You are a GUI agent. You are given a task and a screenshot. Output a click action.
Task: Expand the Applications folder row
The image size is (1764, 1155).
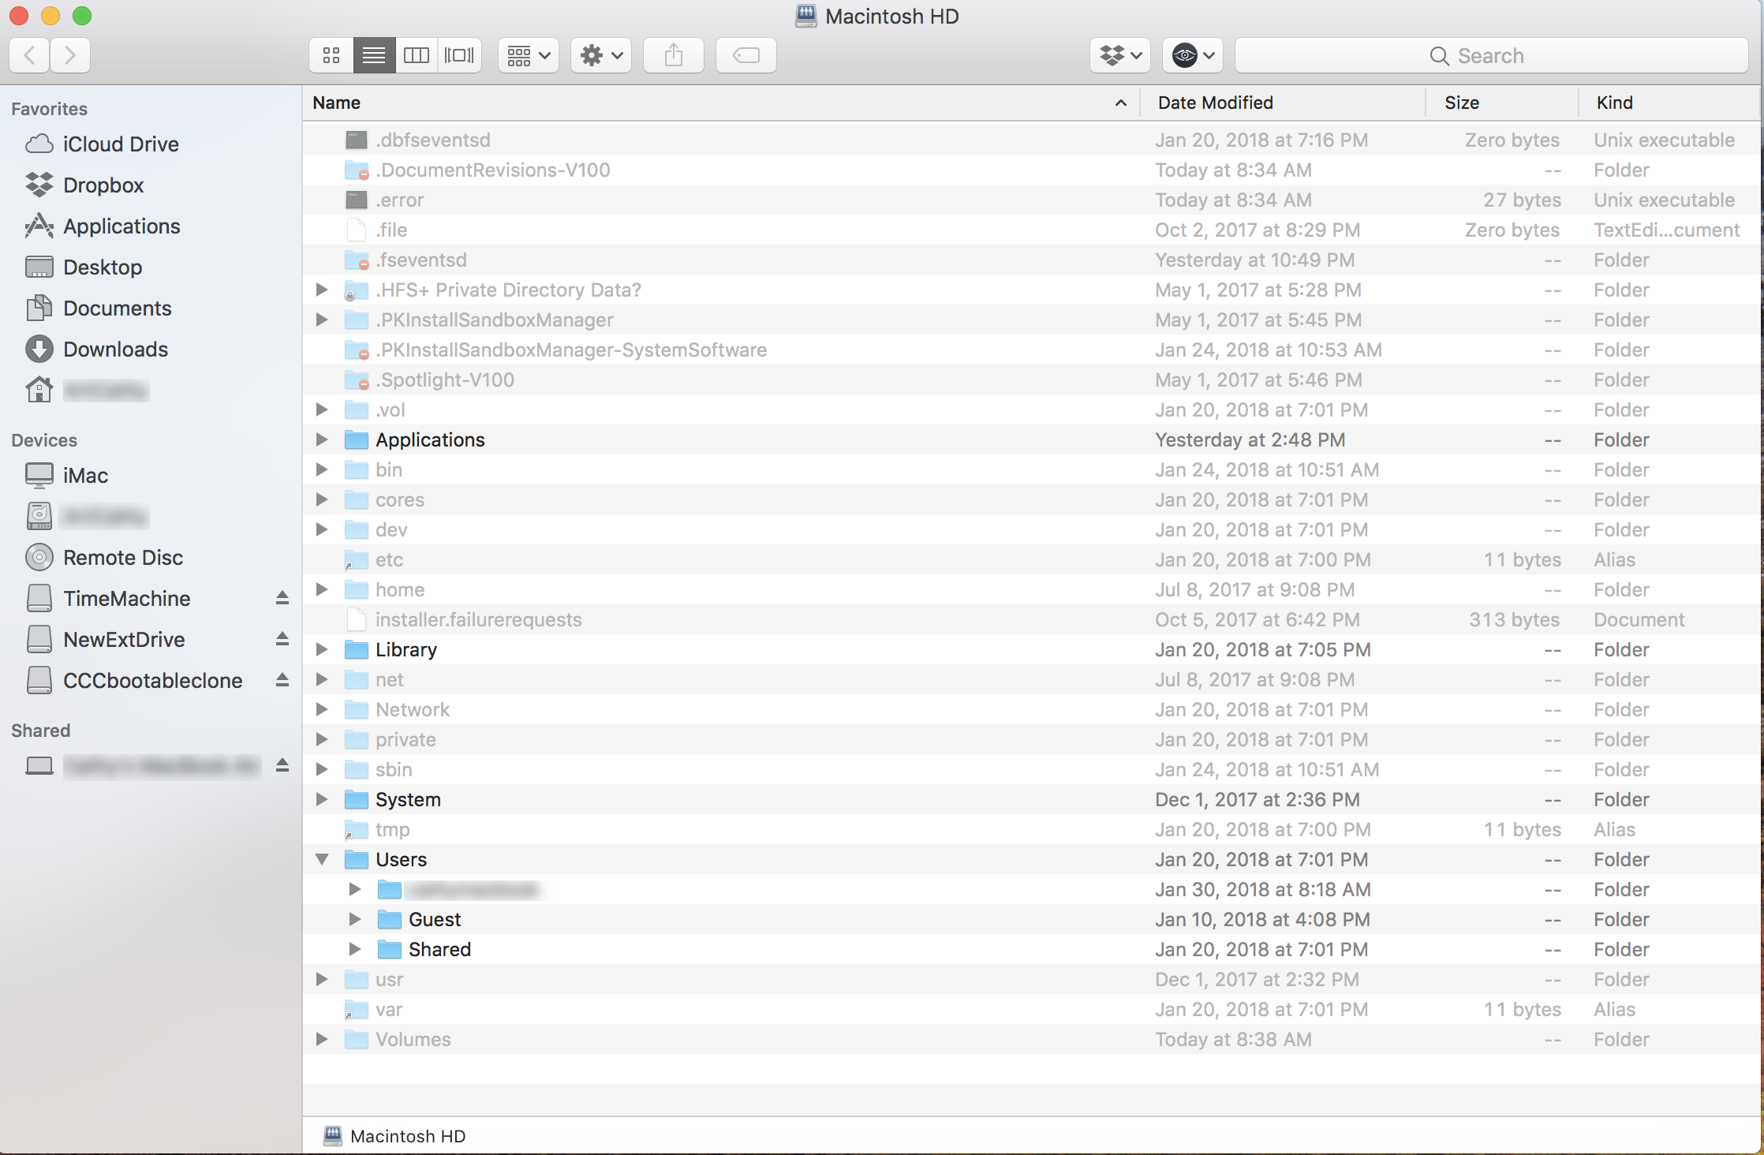(x=322, y=439)
